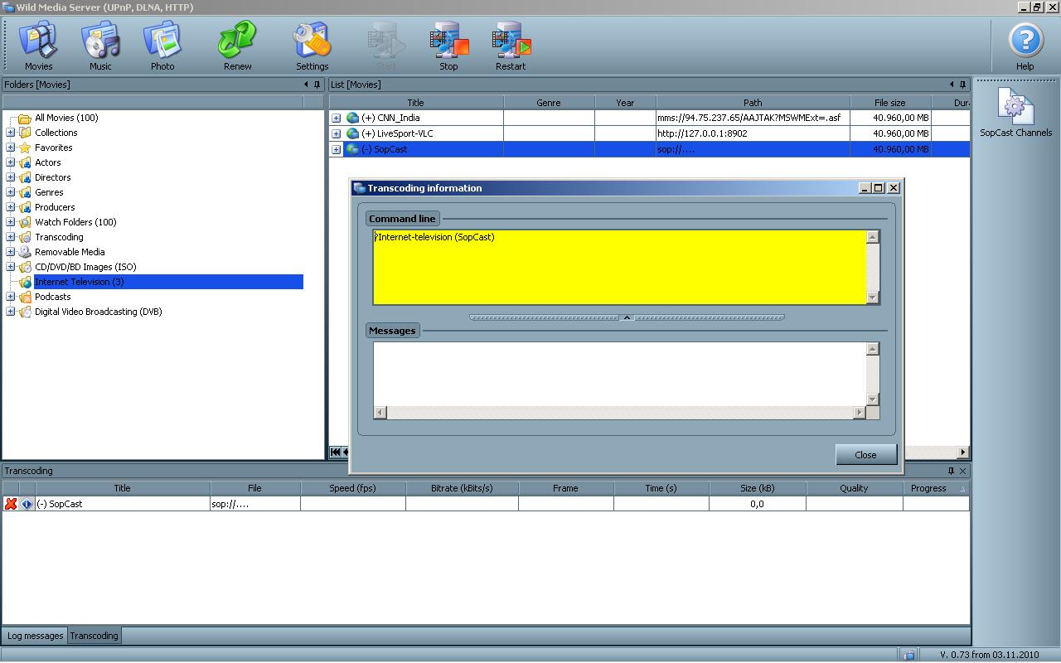Maximize the Transcoding information dialog

[879, 188]
